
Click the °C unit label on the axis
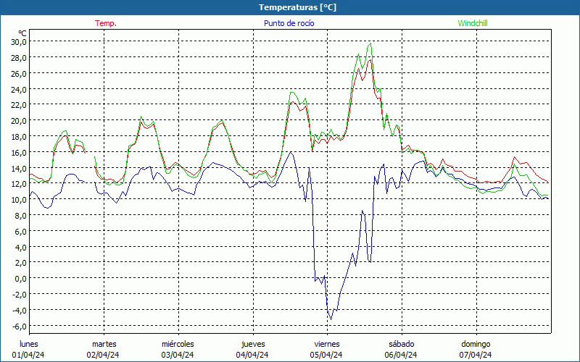22,34
